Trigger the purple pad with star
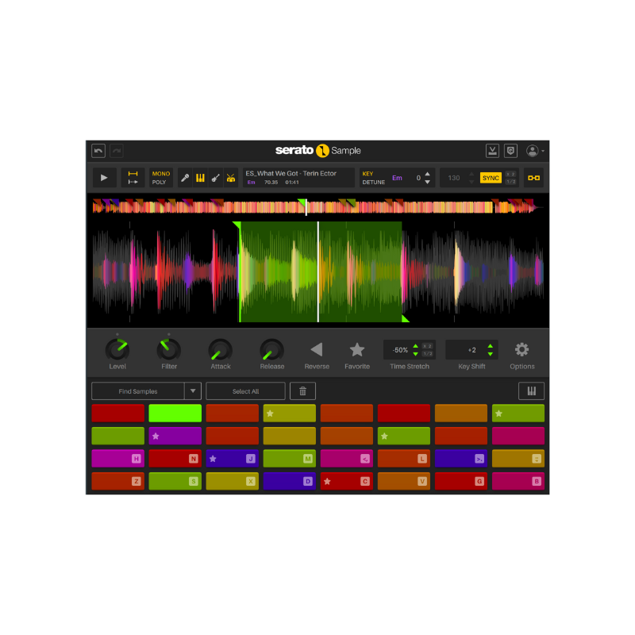 [x=175, y=436]
